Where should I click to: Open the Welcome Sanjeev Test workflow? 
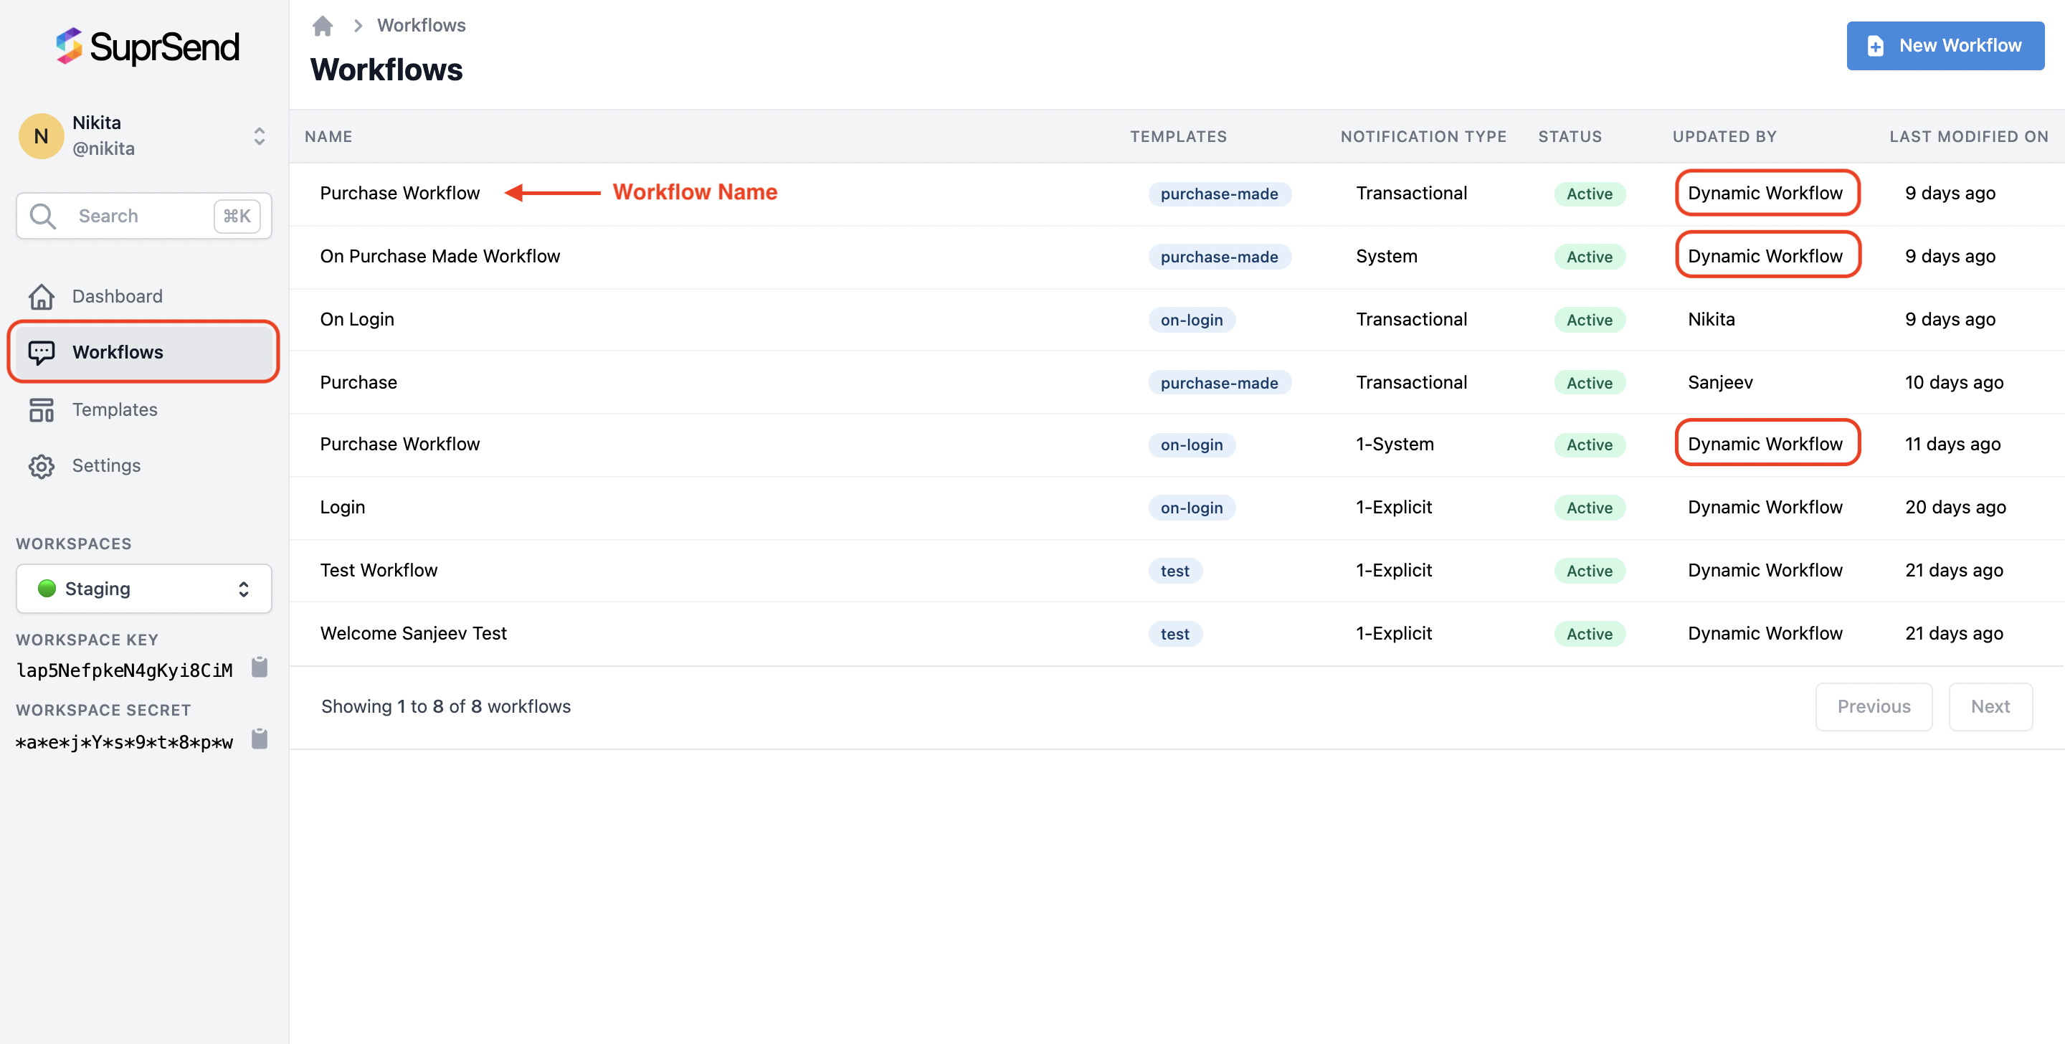pyautogui.click(x=413, y=633)
